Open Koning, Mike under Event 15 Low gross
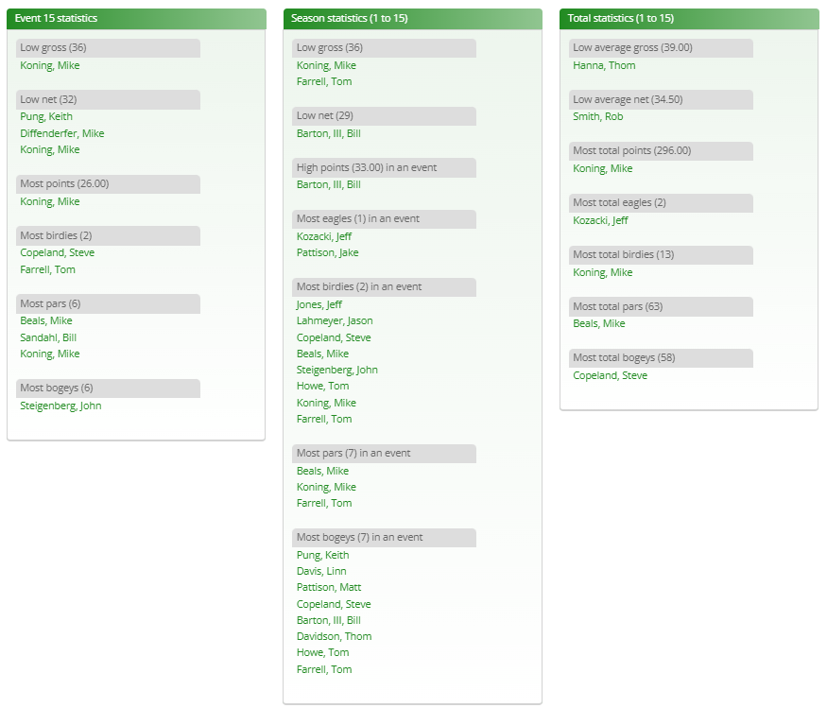This screenshot has width=827, height=708. coord(49,65)
